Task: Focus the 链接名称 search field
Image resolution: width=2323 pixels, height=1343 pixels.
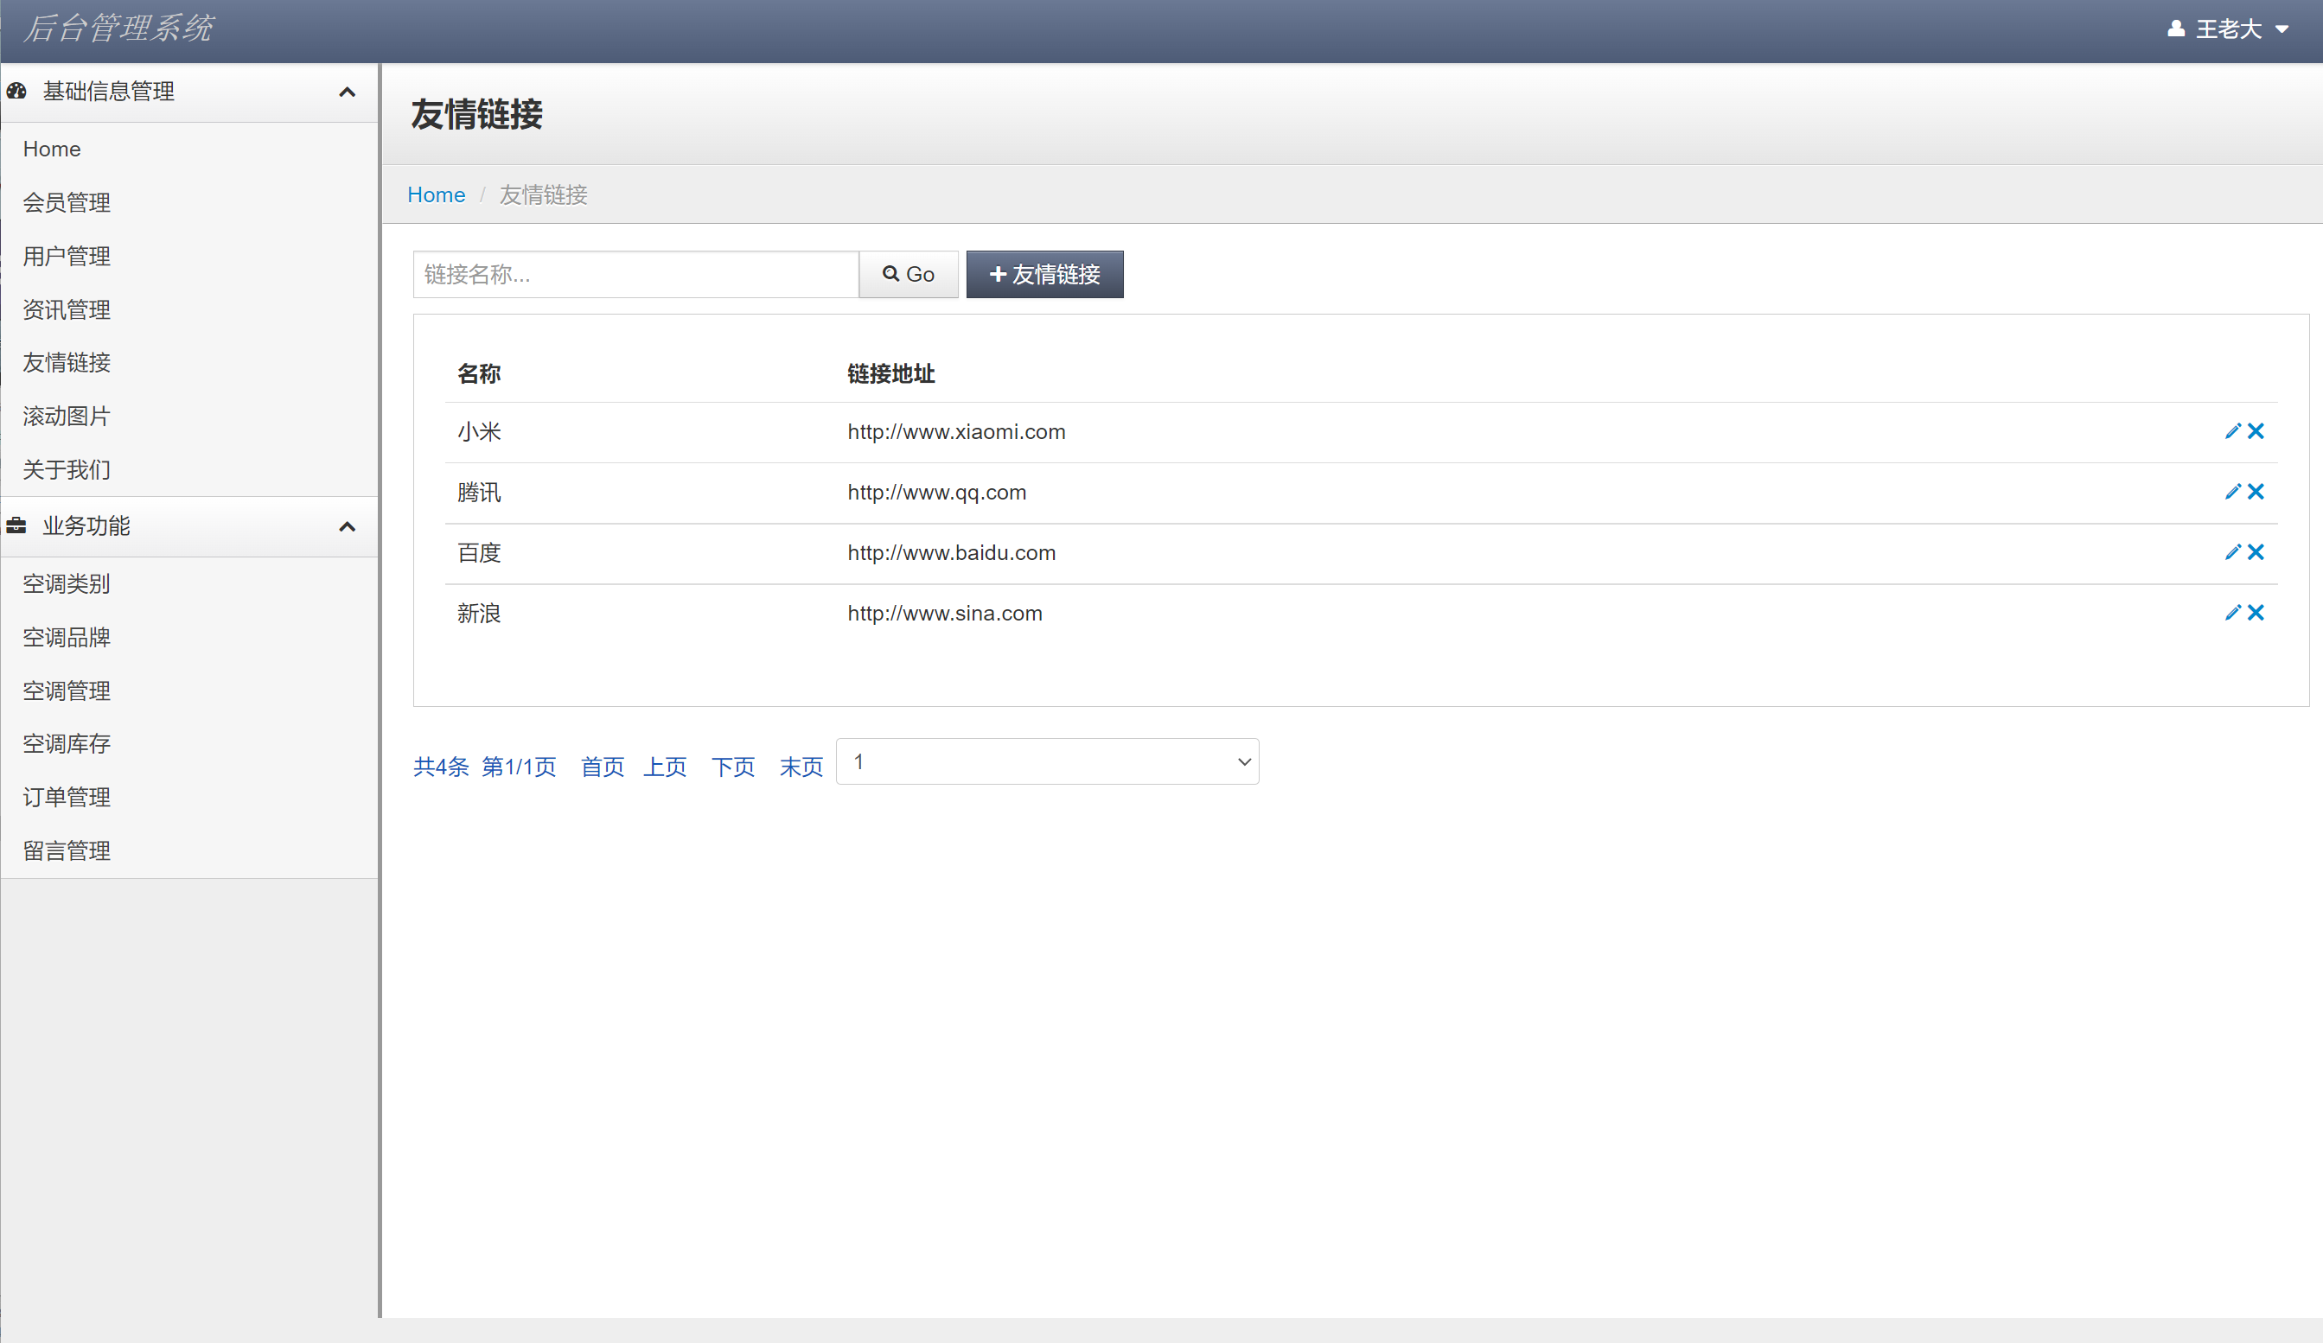Action: pyautogui.click(x=635, y=274)
